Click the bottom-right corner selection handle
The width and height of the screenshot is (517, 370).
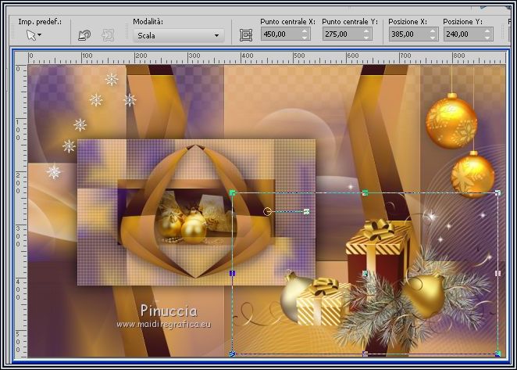pos(498,354)
